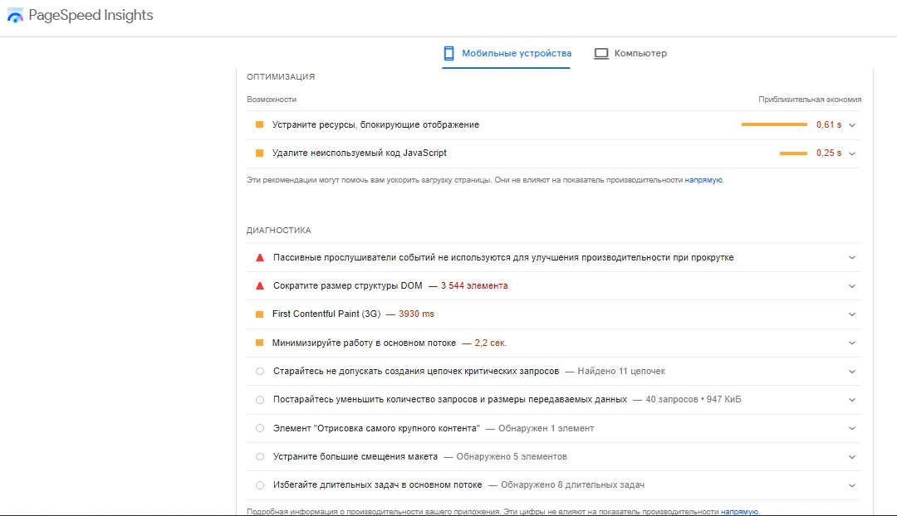Viewport: 897px width, 516px height.
Task: Expand the render-blocking resources 0,61 s chevron
Action: pyautogui.click(x=852, y=125)
